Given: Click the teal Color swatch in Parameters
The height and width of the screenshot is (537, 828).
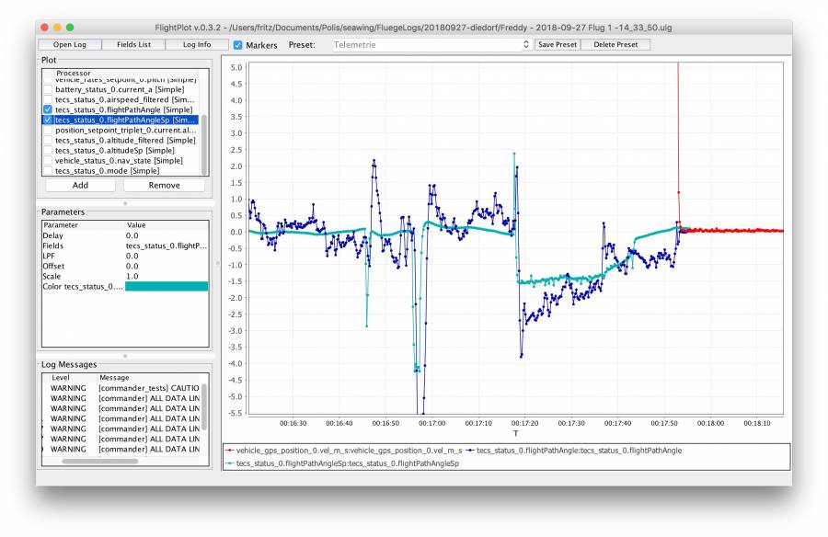Looking at the screenshot, I should click(167, 287).
